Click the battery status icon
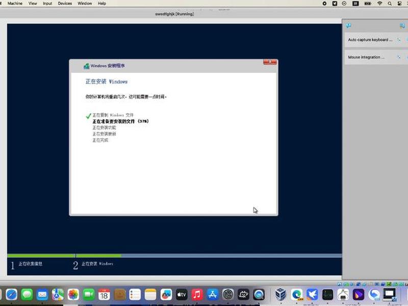The width and height of the screenshot is (408, 306). [x=367, y=4]
